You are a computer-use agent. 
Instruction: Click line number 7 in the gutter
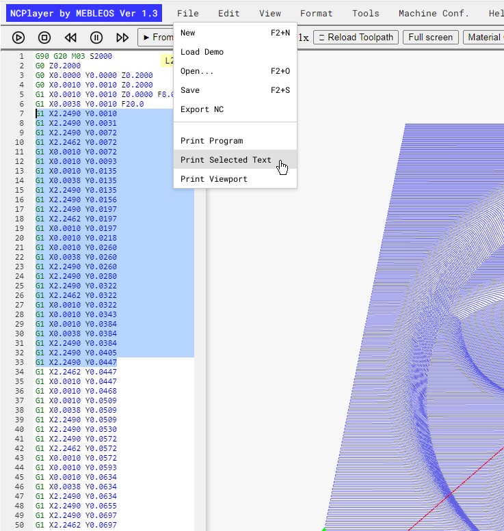[21, 113]
